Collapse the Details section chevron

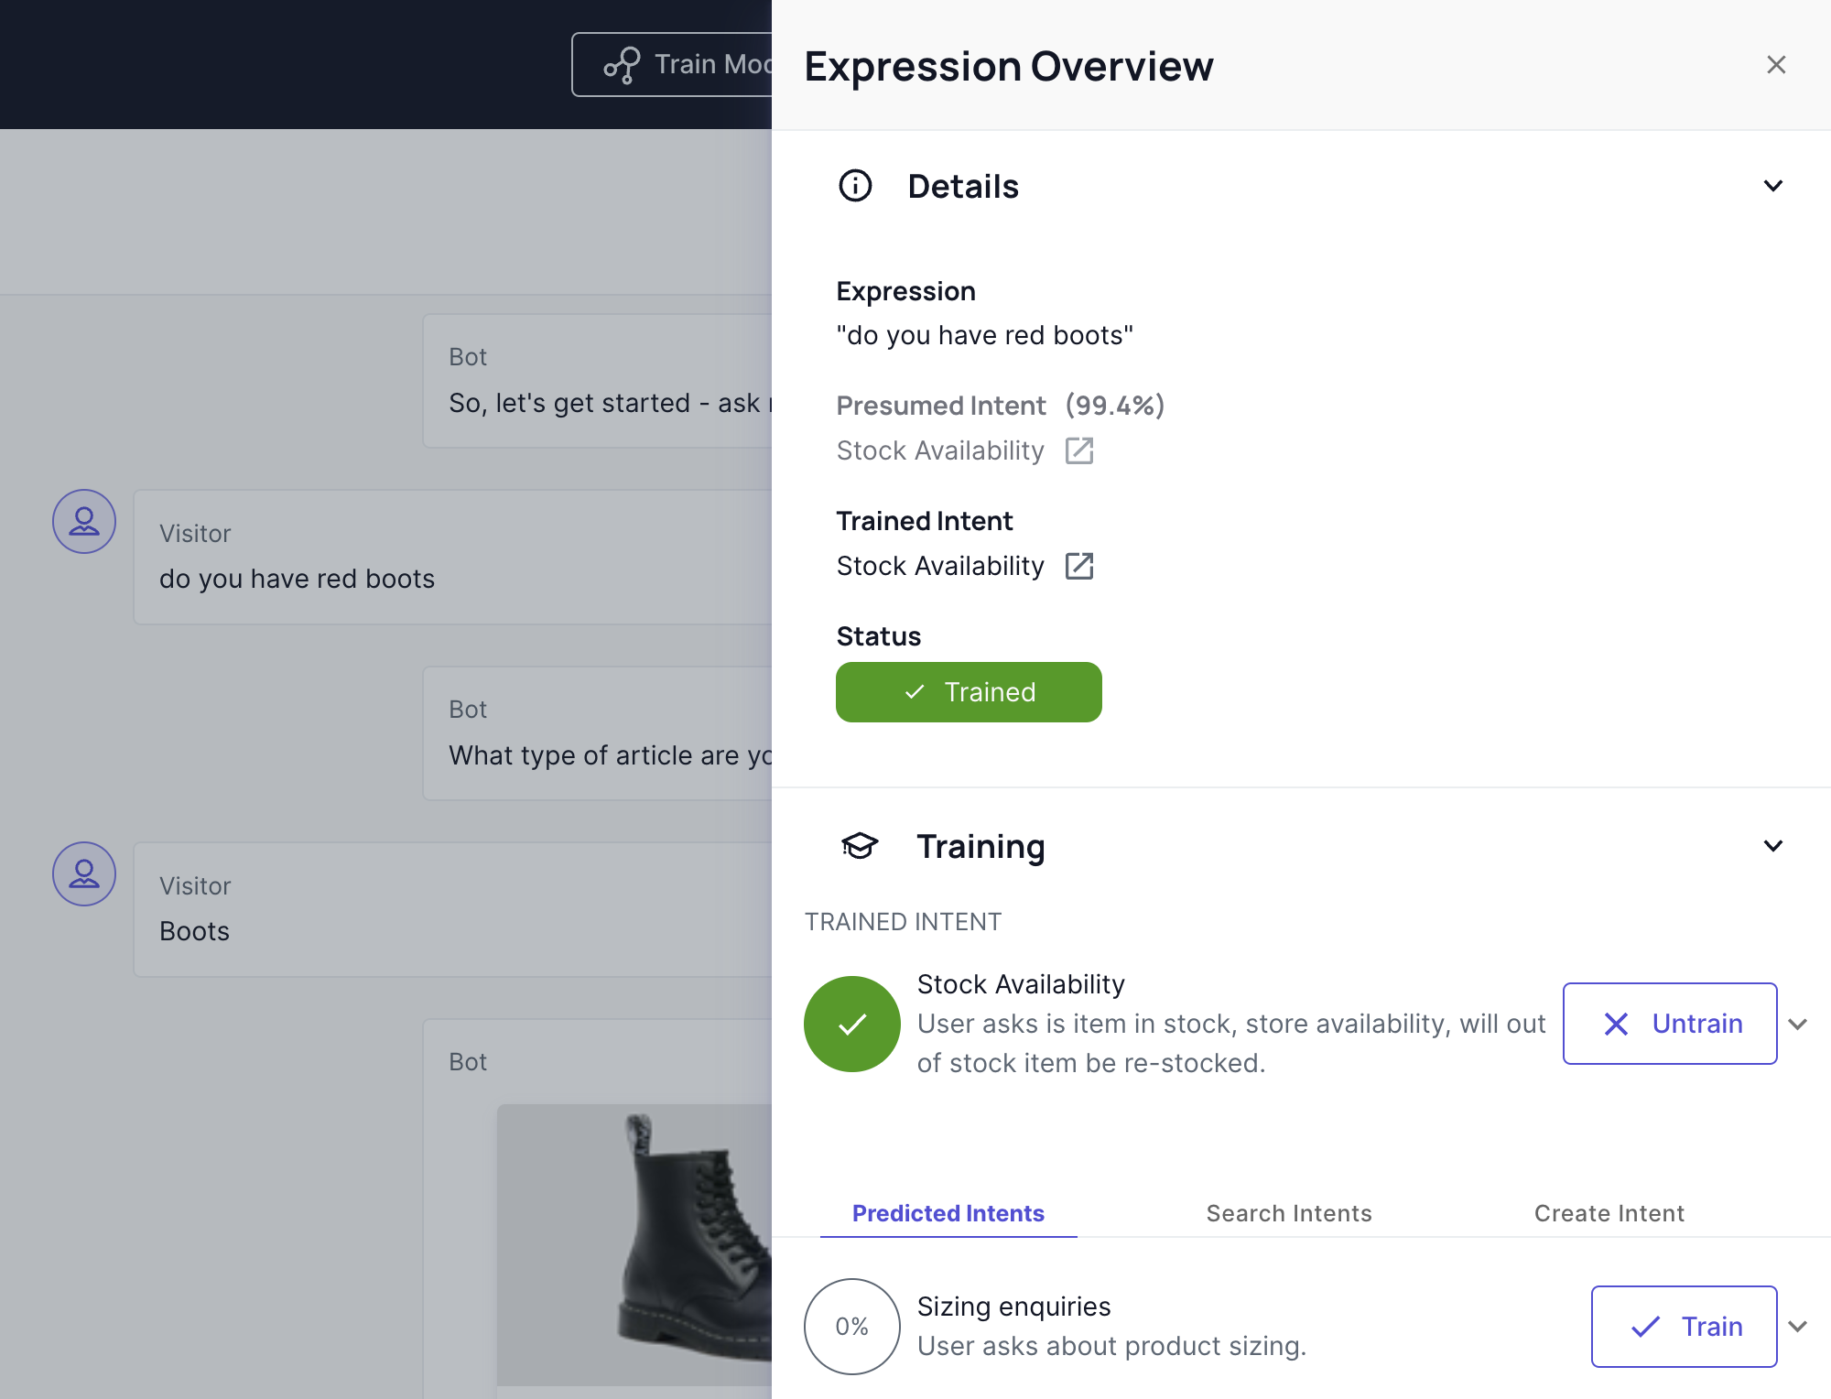tap(1773, 185)
